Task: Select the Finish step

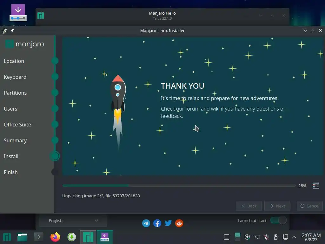Action: (11, 172)
